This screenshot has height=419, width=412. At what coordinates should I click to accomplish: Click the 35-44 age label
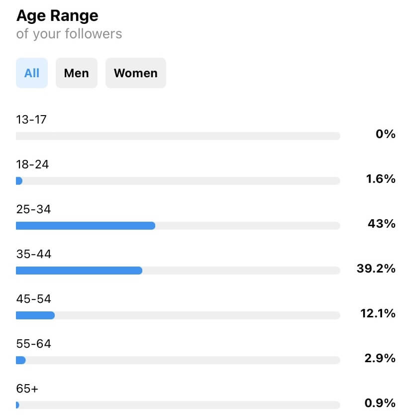tap(33, 254)
